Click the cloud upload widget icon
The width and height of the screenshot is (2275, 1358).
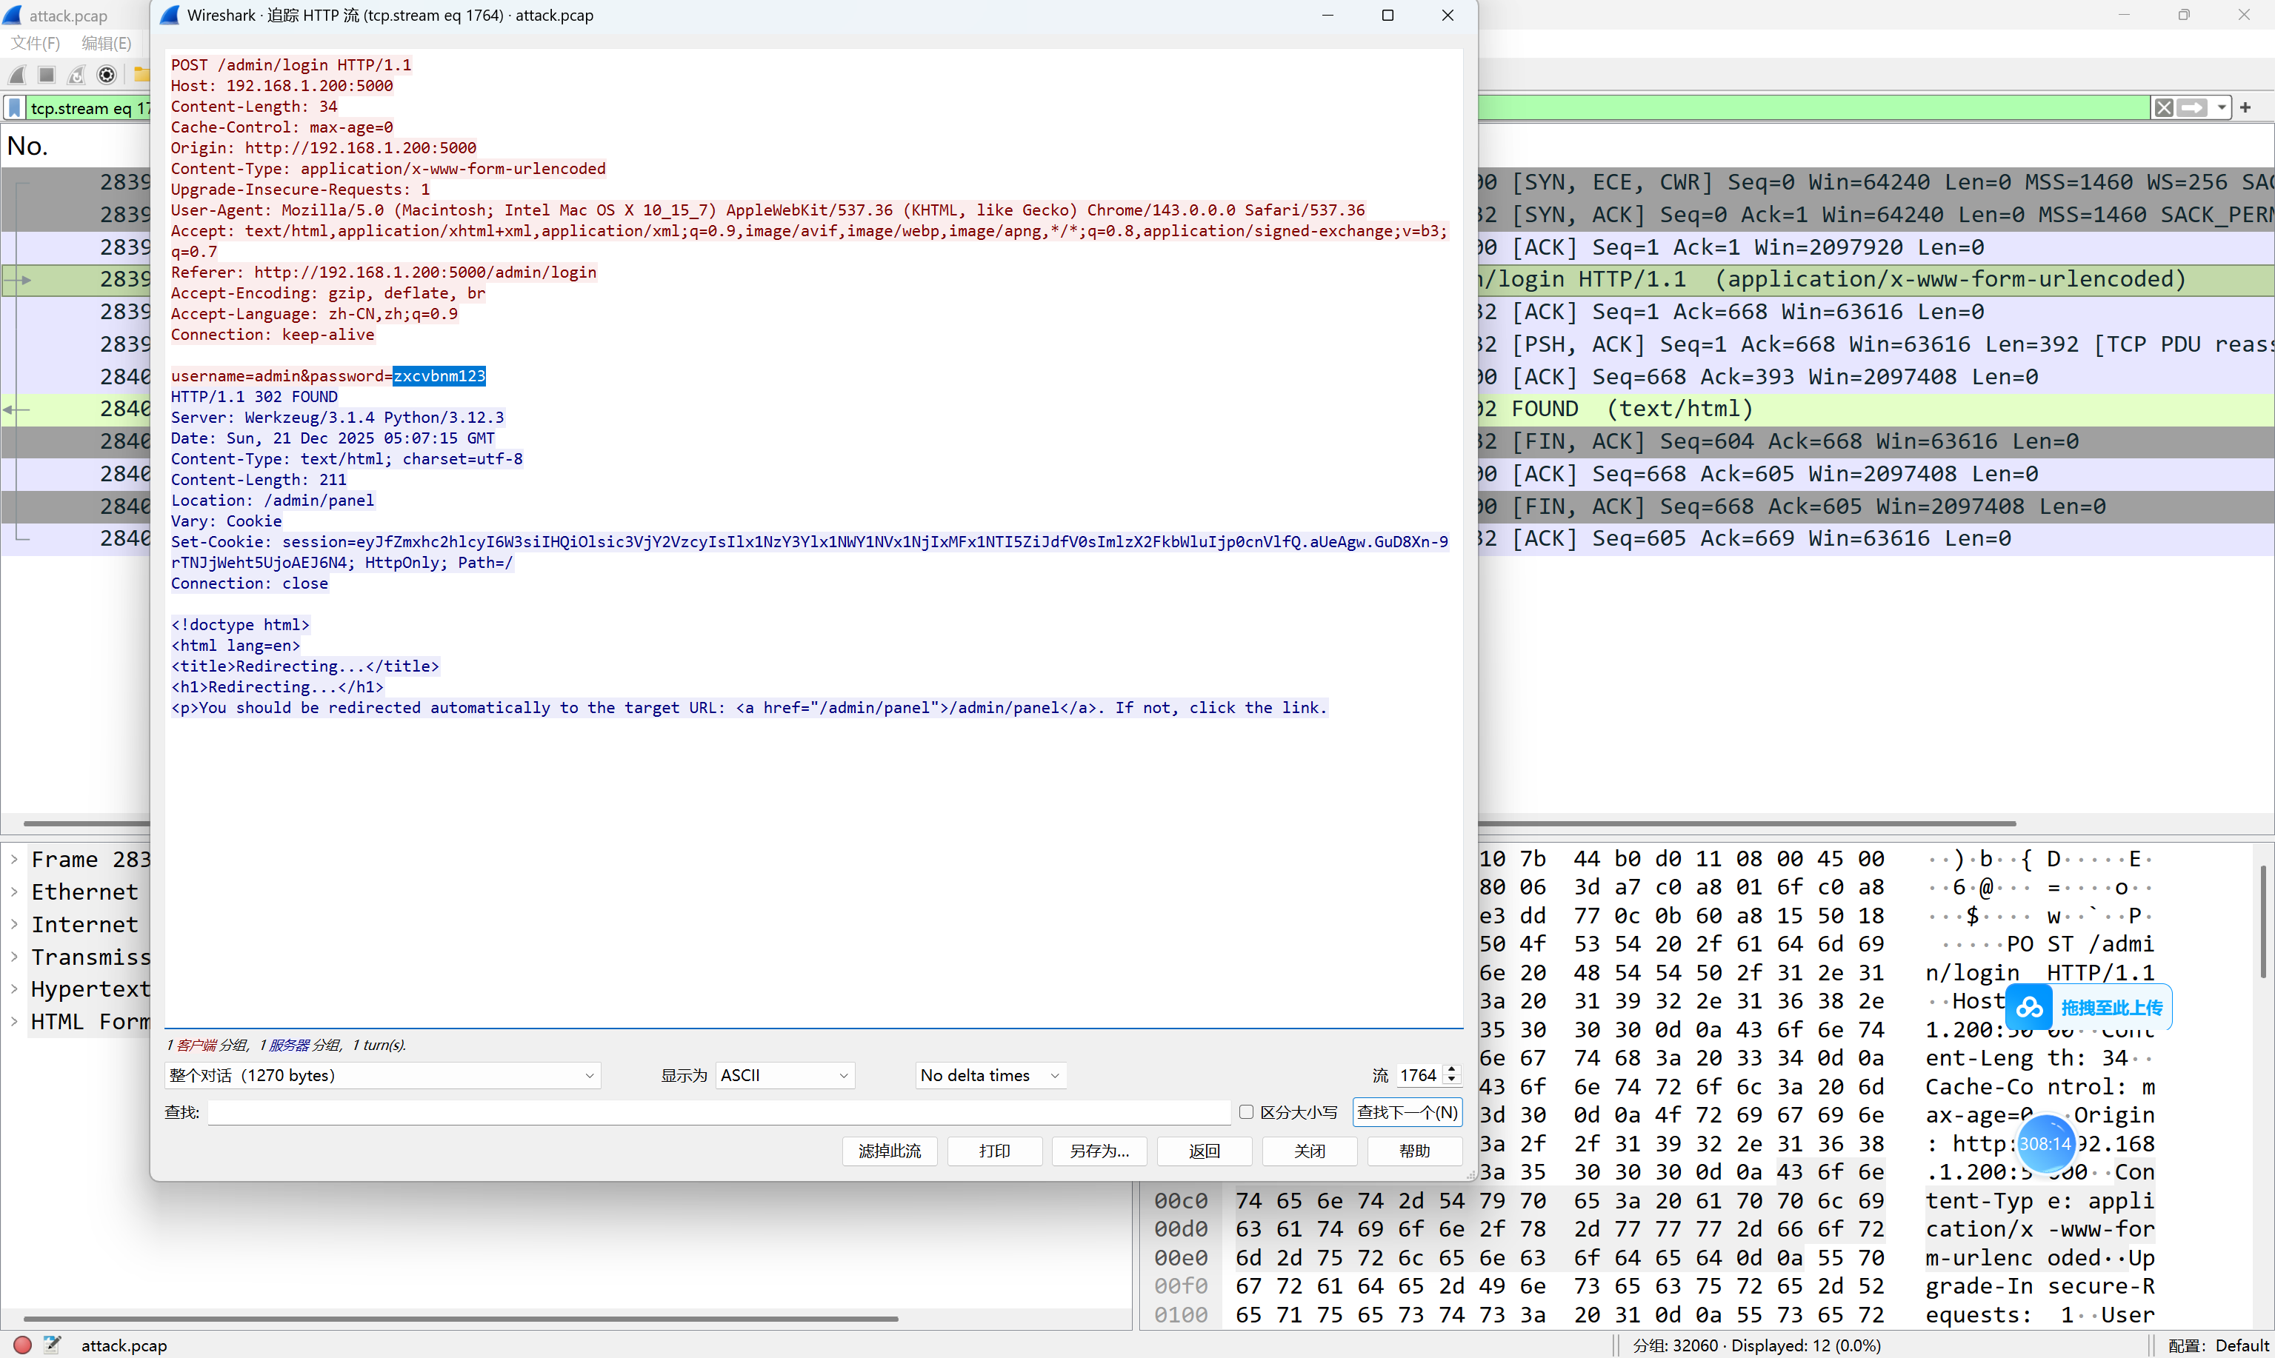2029,1008
